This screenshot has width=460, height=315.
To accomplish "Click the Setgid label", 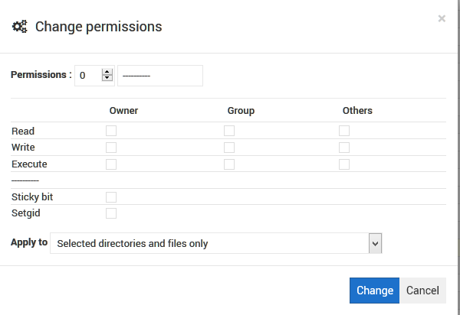I will tap(26, 213).
